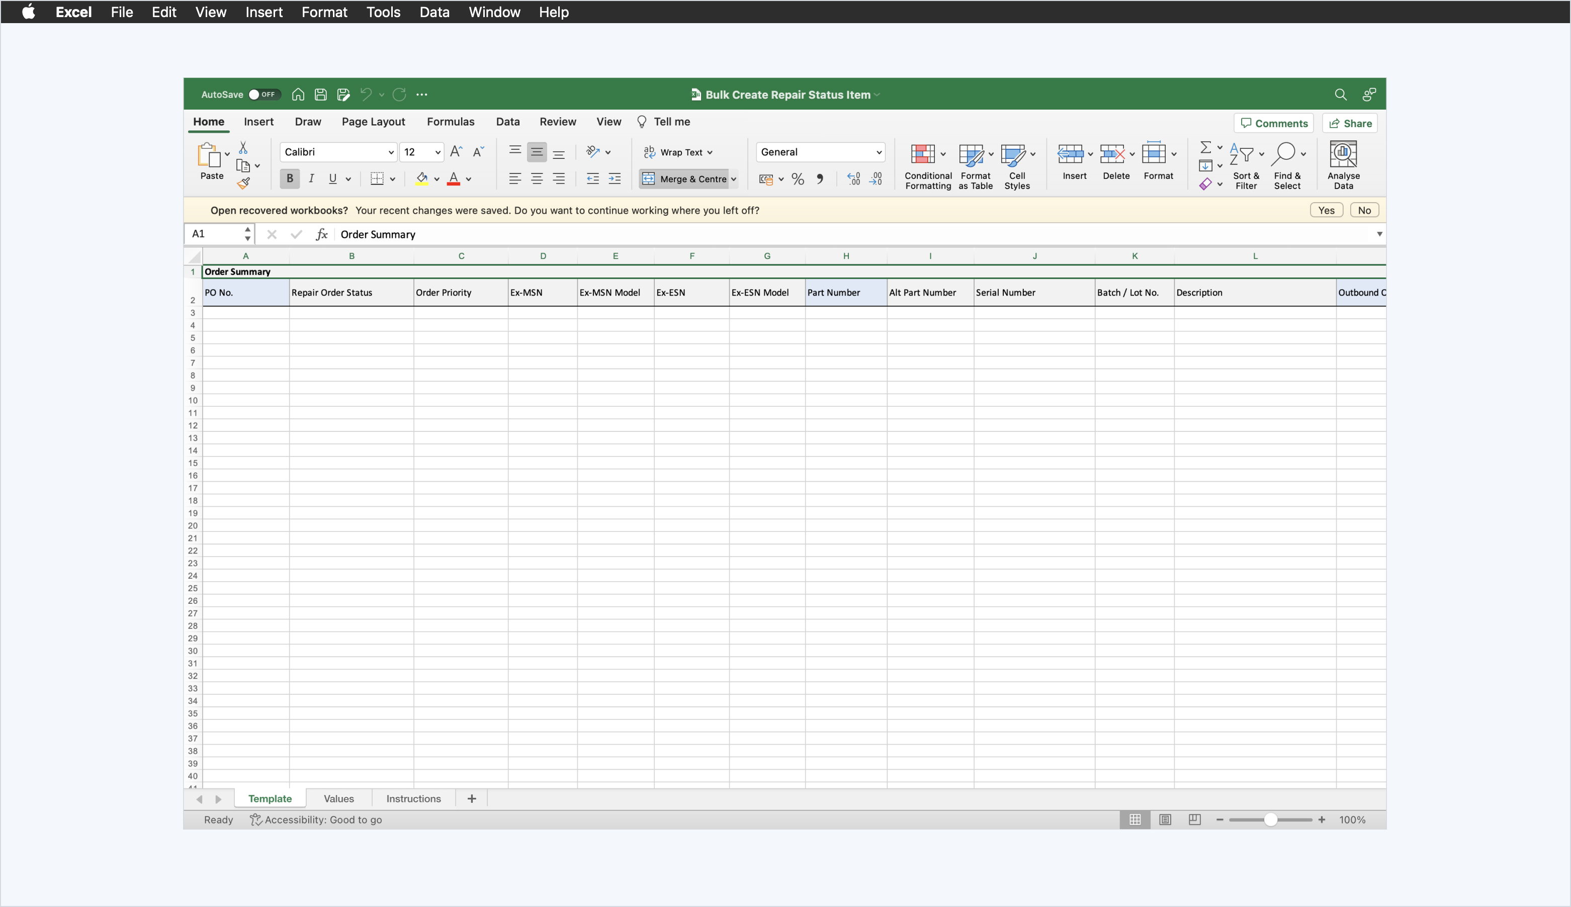
Task: Open the Apple menu
Action: coord(29,12)
